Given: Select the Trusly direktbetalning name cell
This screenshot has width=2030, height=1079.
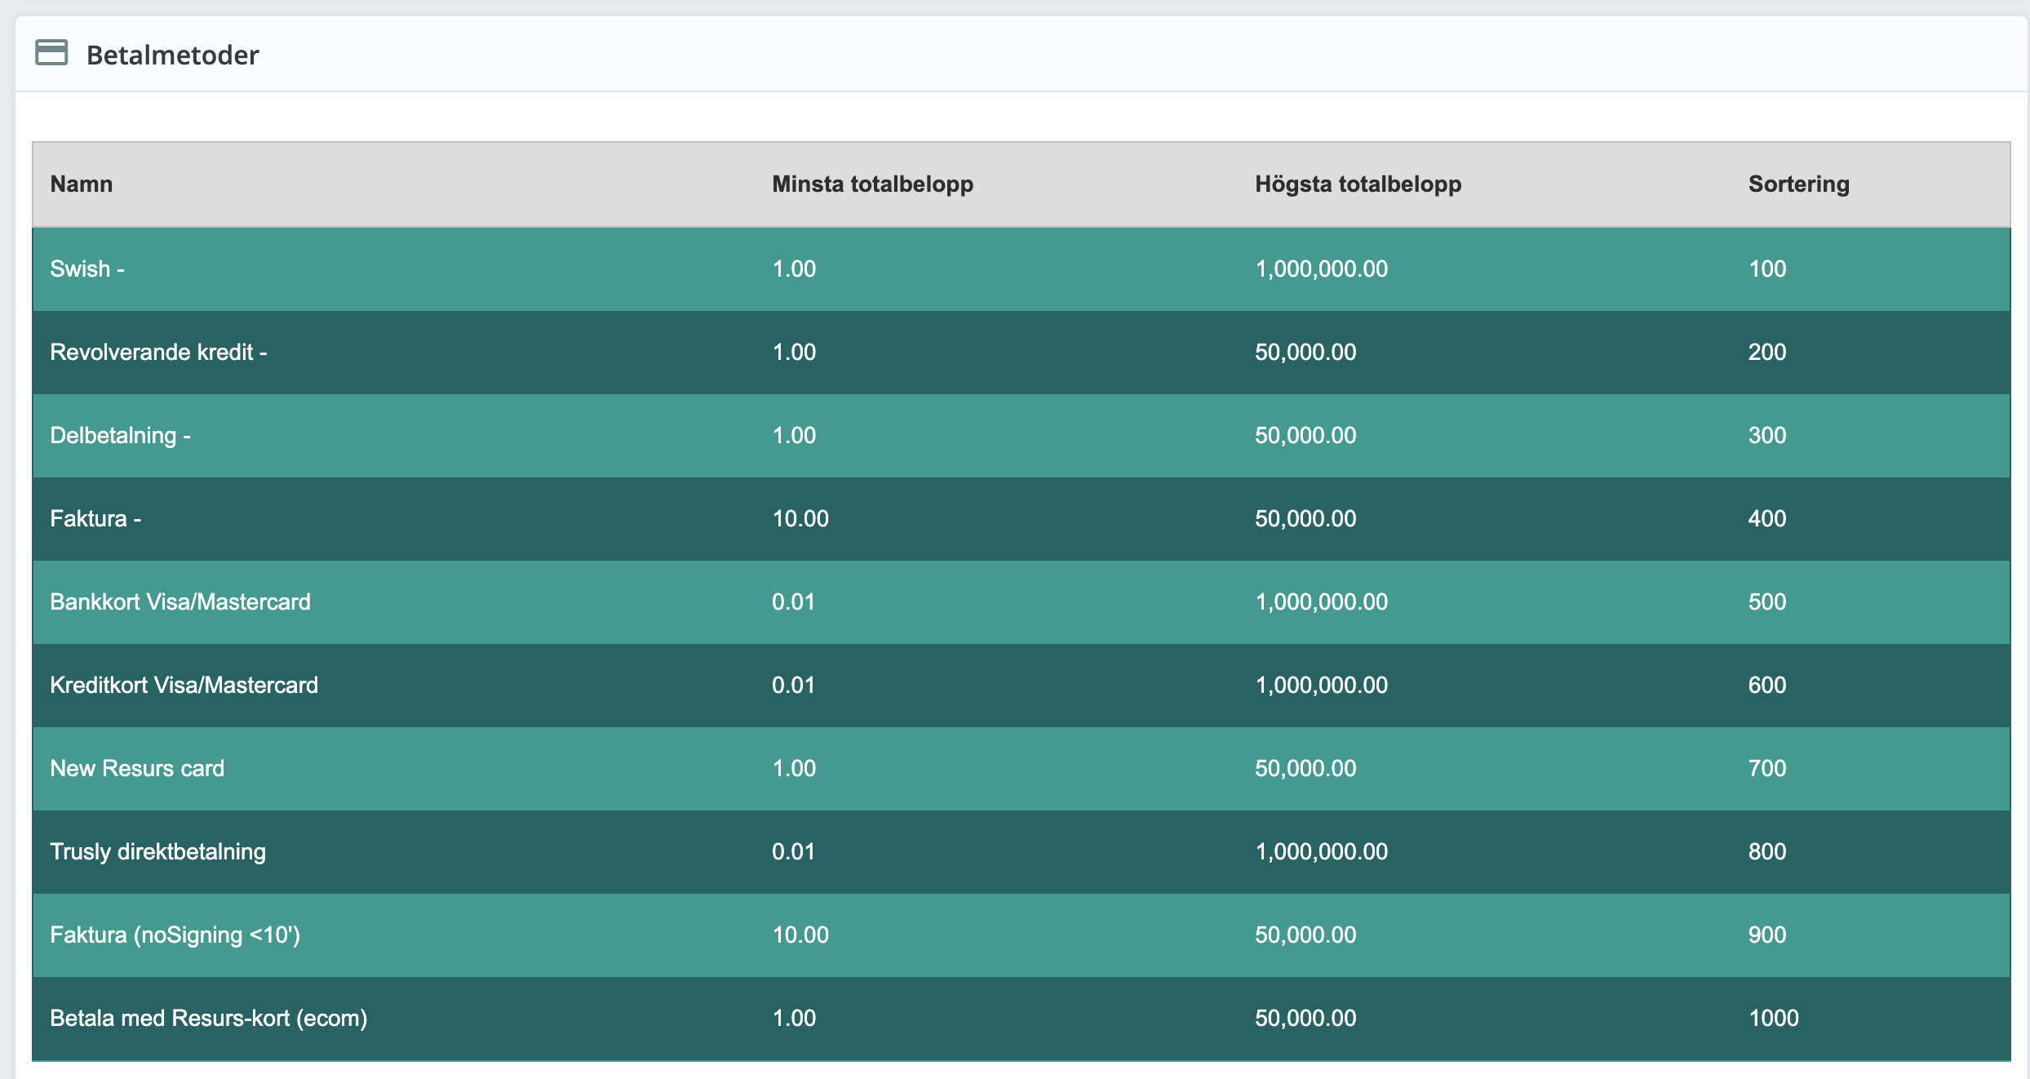Looking at the screenshot, I should tap(157, 851).
